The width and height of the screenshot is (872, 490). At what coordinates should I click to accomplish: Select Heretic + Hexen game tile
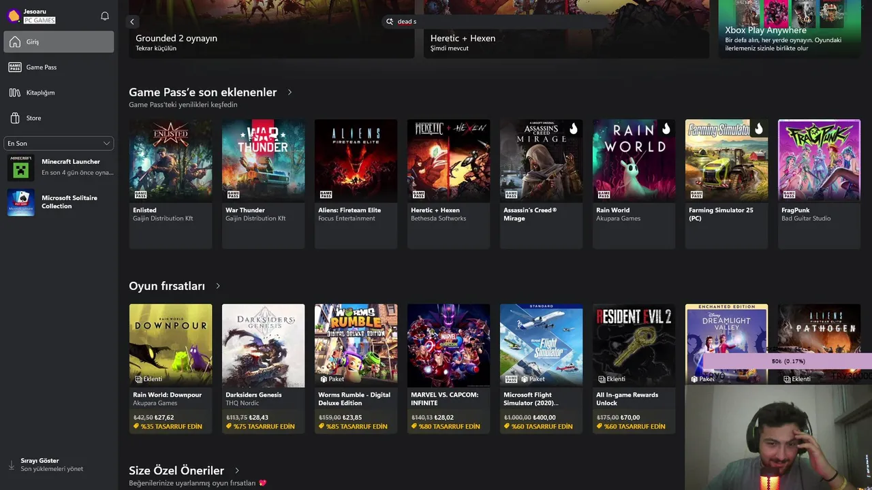[448, 184]
